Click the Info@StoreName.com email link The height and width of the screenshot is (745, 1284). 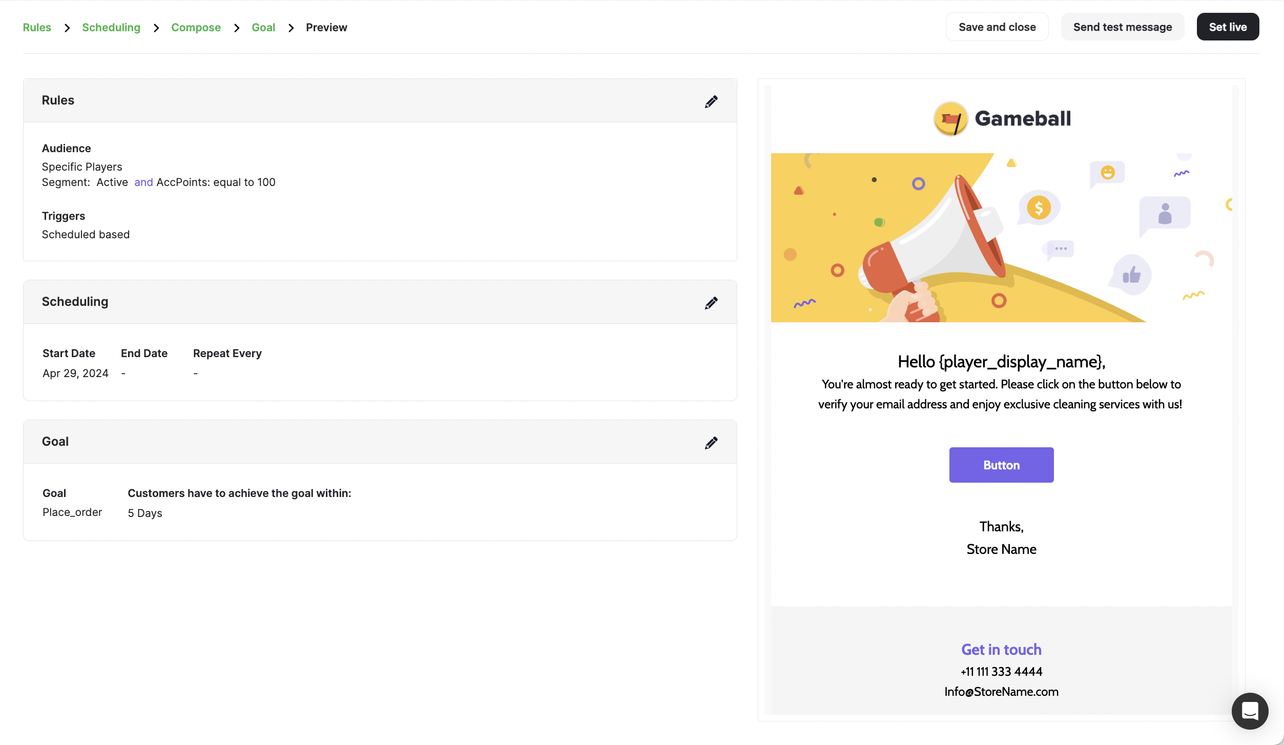click(1001, 691)
